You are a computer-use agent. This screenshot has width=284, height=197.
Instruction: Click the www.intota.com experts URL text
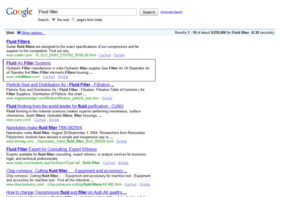[53, 163]
